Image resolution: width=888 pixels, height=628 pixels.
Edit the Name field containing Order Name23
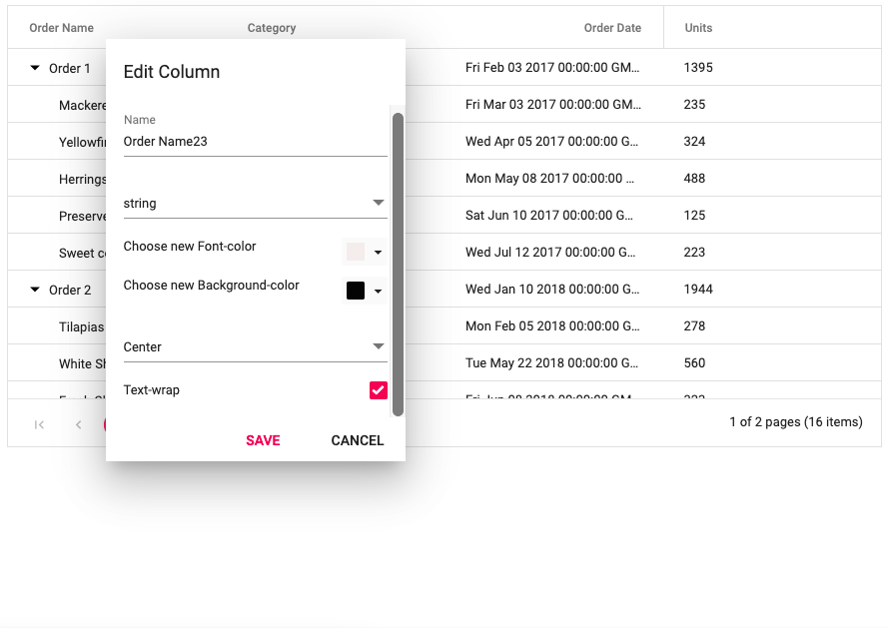[255, 142]
